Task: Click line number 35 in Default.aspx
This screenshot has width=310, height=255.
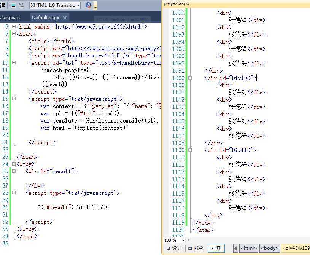Action: [x=5, y=243]
